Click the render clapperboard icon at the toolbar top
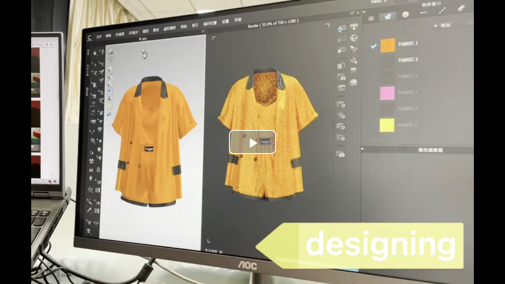The width and height of the screenshot is (505, 284). coord(342,28)
